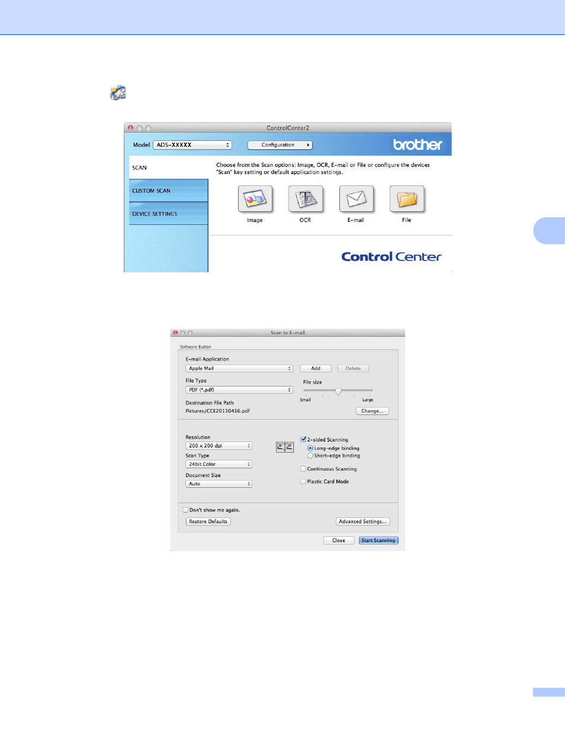Viewport: 565px width, 731px height.
Task: Click the Destination File Path text Pictures/CCE20130416.pdf
Action: tap(217, 411)
